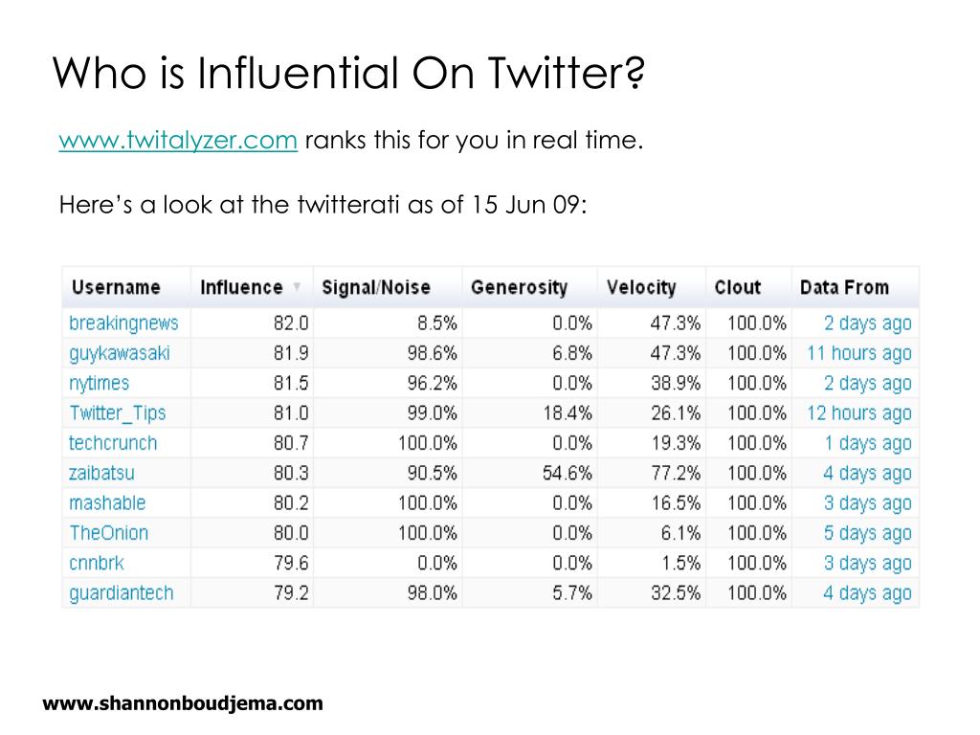This screenshot has width=980, height=735.
Task: Open the techcrunch username link
Action: [113, 443]
